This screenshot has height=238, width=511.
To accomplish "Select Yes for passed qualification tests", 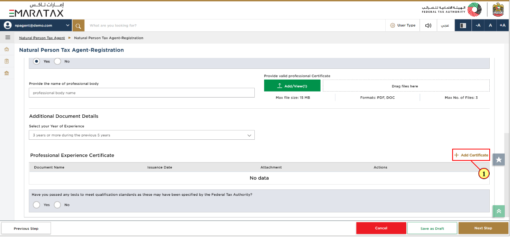I will 37,205.
